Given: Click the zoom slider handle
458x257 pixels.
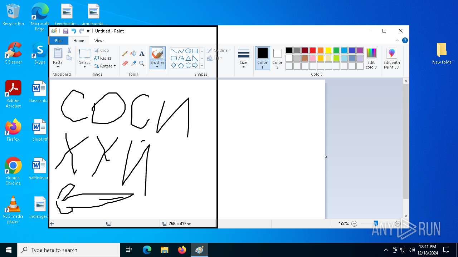Looking at the screenshot, I should point(376,223).
